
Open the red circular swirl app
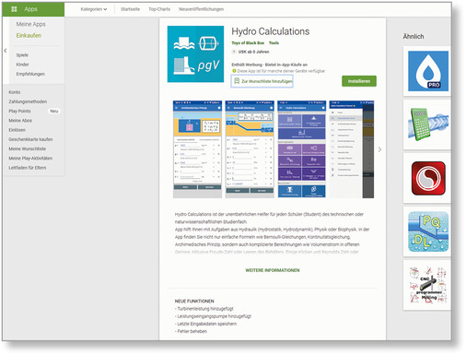pos(428,178)
